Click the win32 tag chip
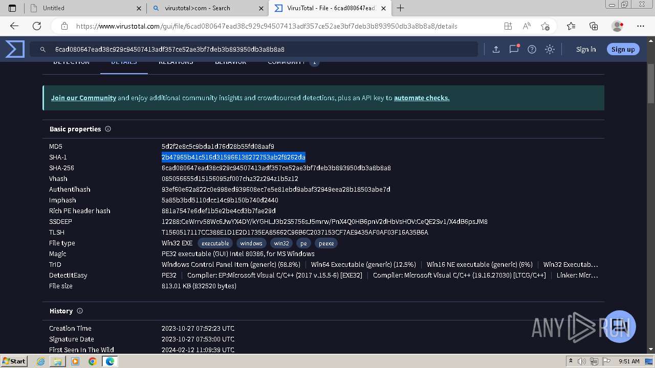This screenshot has height=368, width=655. click(x=281, y=243)
